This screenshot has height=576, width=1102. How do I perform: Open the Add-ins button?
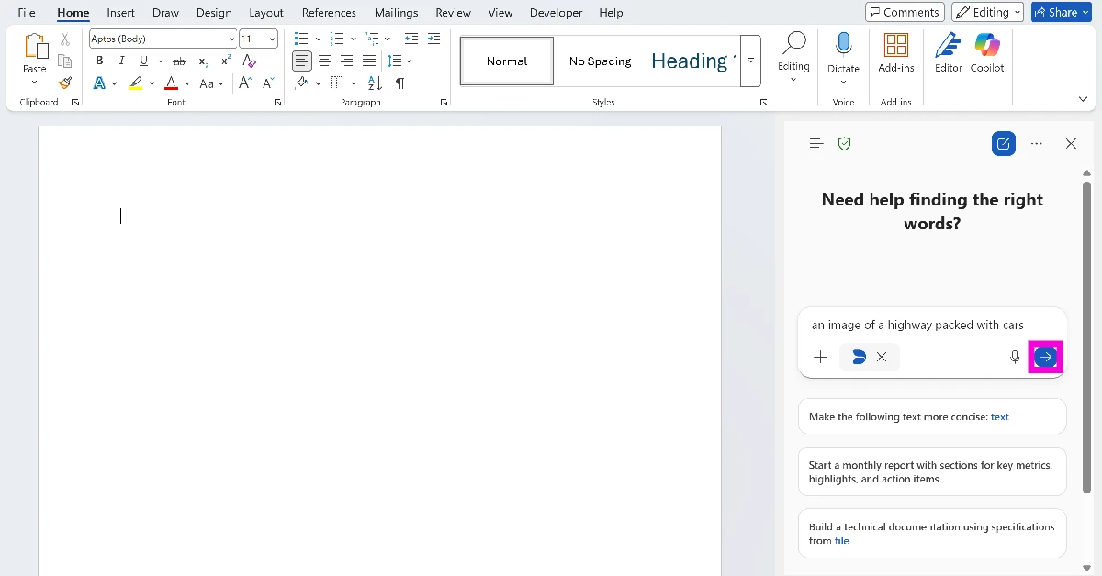click(895, 52)
